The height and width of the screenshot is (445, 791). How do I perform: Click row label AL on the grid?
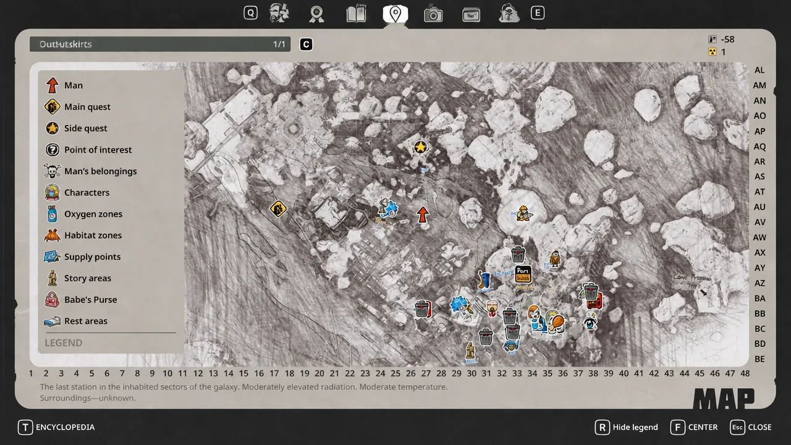click(759, 70)
